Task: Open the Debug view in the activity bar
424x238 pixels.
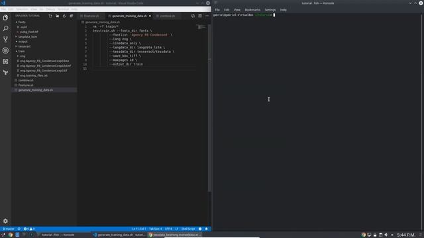Action: click(5, 50)
